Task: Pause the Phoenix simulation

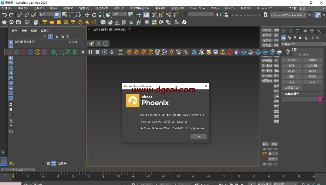Action: [x=90, y=52]
